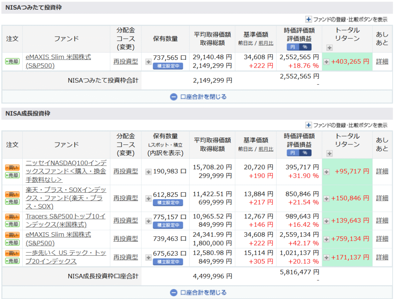Open eMAXIS Slim 米国株式 link in 成長投資枠
395x299 pixels.
coord(58,239)
